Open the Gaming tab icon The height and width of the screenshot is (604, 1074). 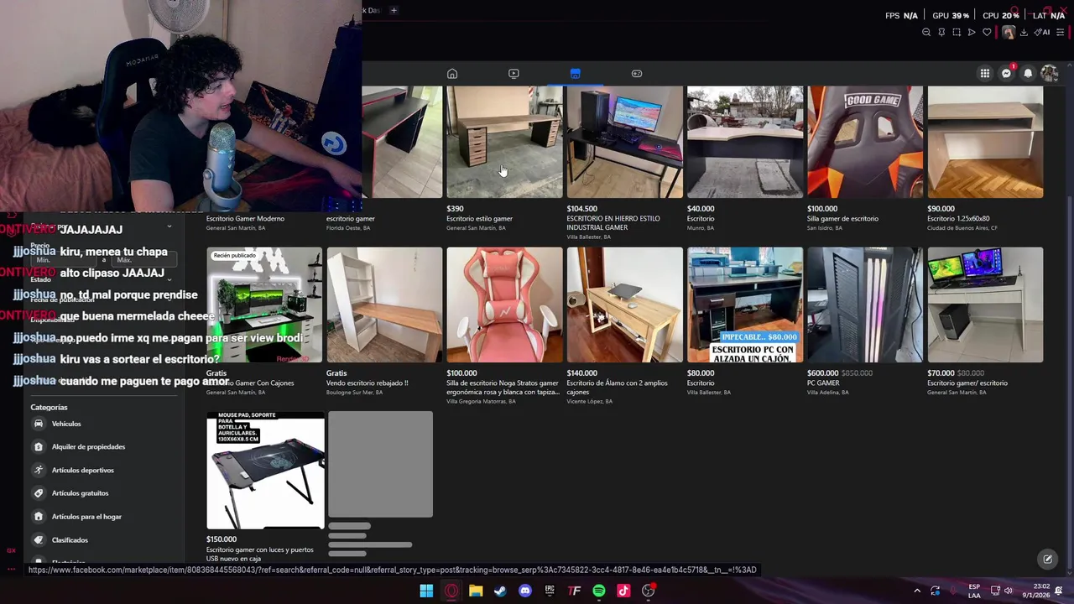point(637,74)
